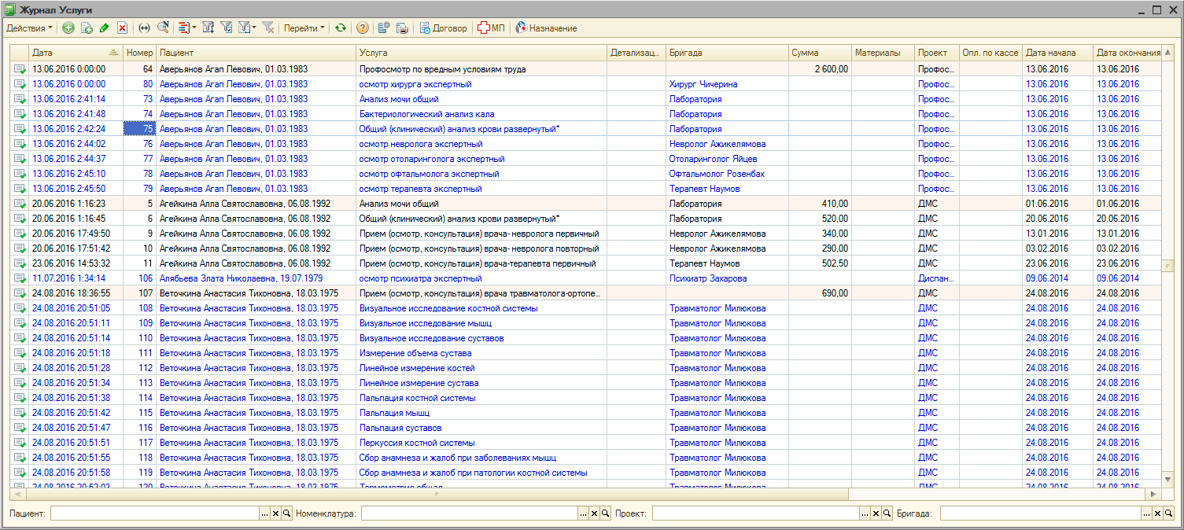Sort by the Пациент column header

click(256, 53)
